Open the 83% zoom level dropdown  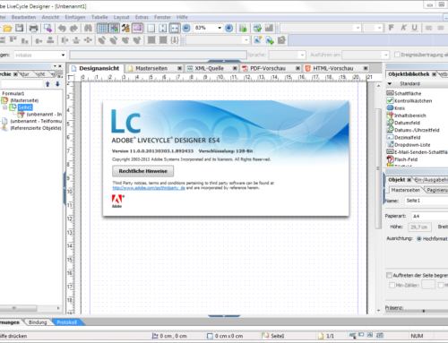[220, 28]
